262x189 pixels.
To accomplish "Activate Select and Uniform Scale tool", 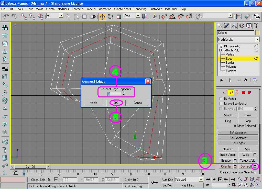I will click(x=118, y=17).
